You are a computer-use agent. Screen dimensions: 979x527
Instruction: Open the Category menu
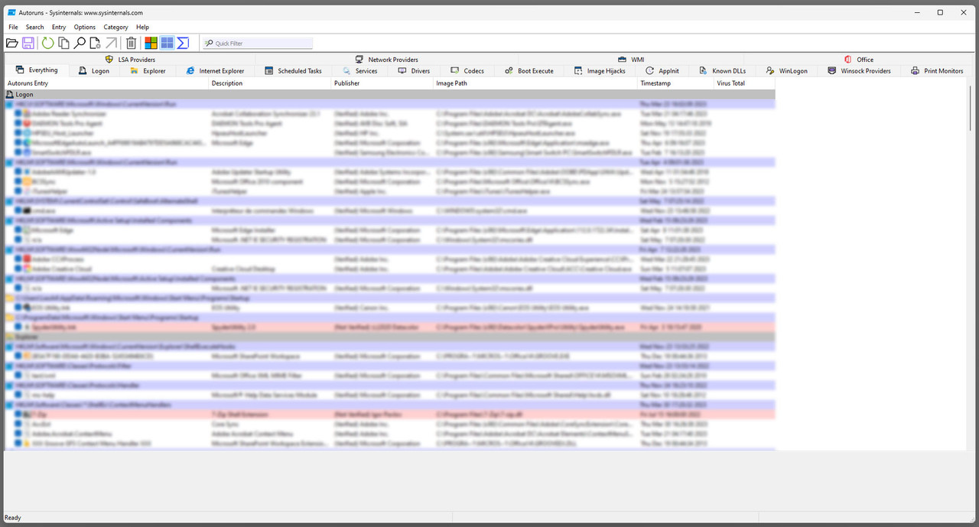pyautogui.click(x=115, y=27)
